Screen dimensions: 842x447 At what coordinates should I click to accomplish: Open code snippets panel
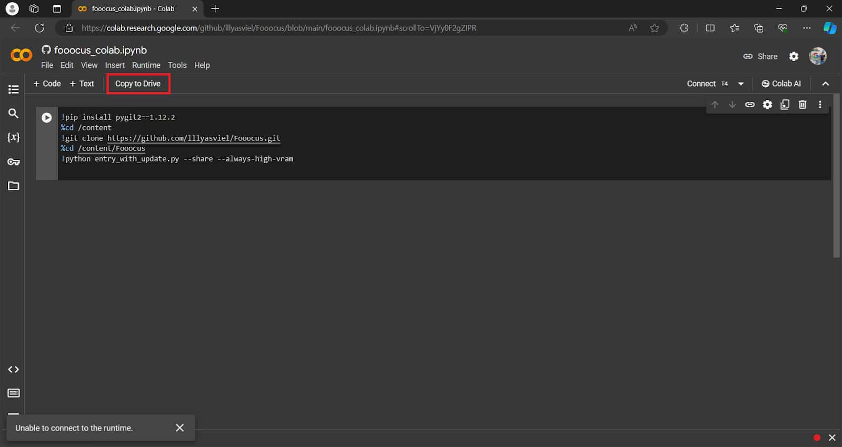coord(14,370)
